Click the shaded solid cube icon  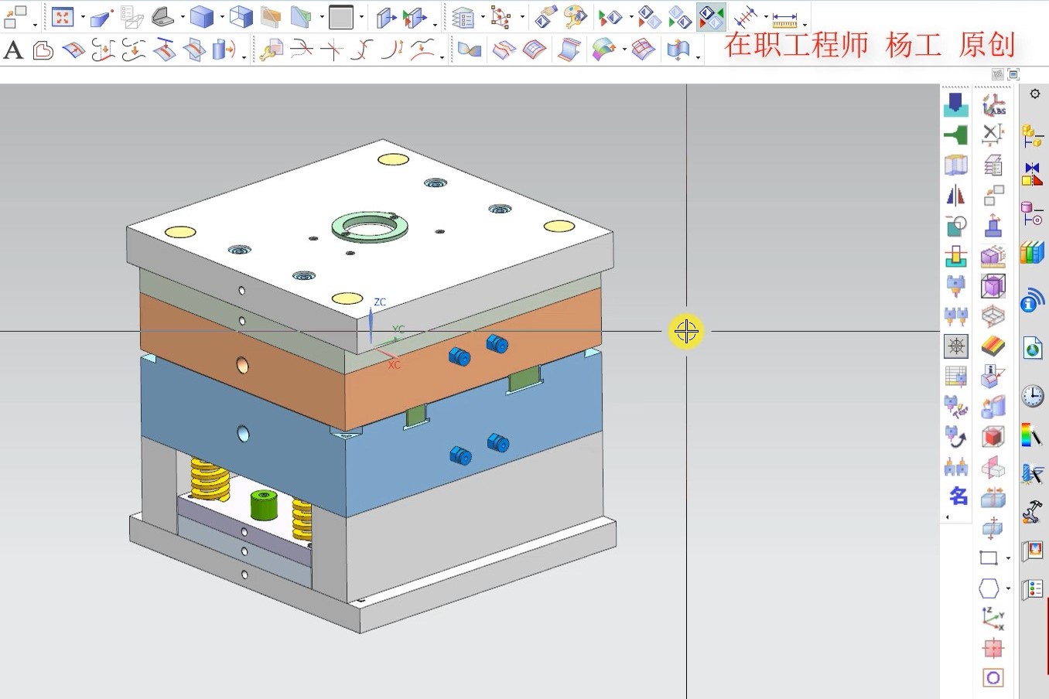(x=201, y=16)
